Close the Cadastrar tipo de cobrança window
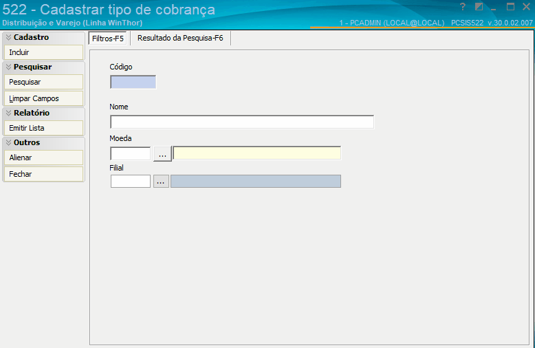 pyautogui.click(x=526, y=6)
